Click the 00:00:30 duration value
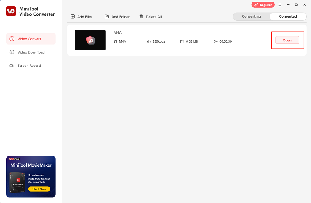Image resolution: width=311 pixels, height=203 pixels. 226,41
